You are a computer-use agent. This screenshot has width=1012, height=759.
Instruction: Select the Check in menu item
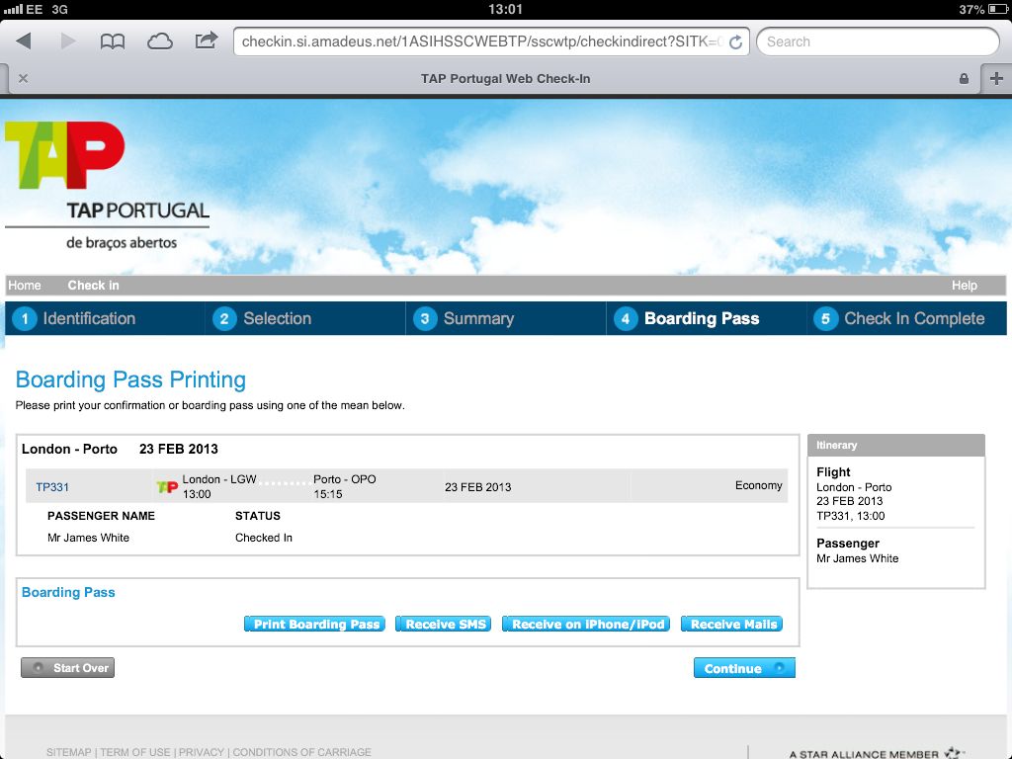(93, 286)
